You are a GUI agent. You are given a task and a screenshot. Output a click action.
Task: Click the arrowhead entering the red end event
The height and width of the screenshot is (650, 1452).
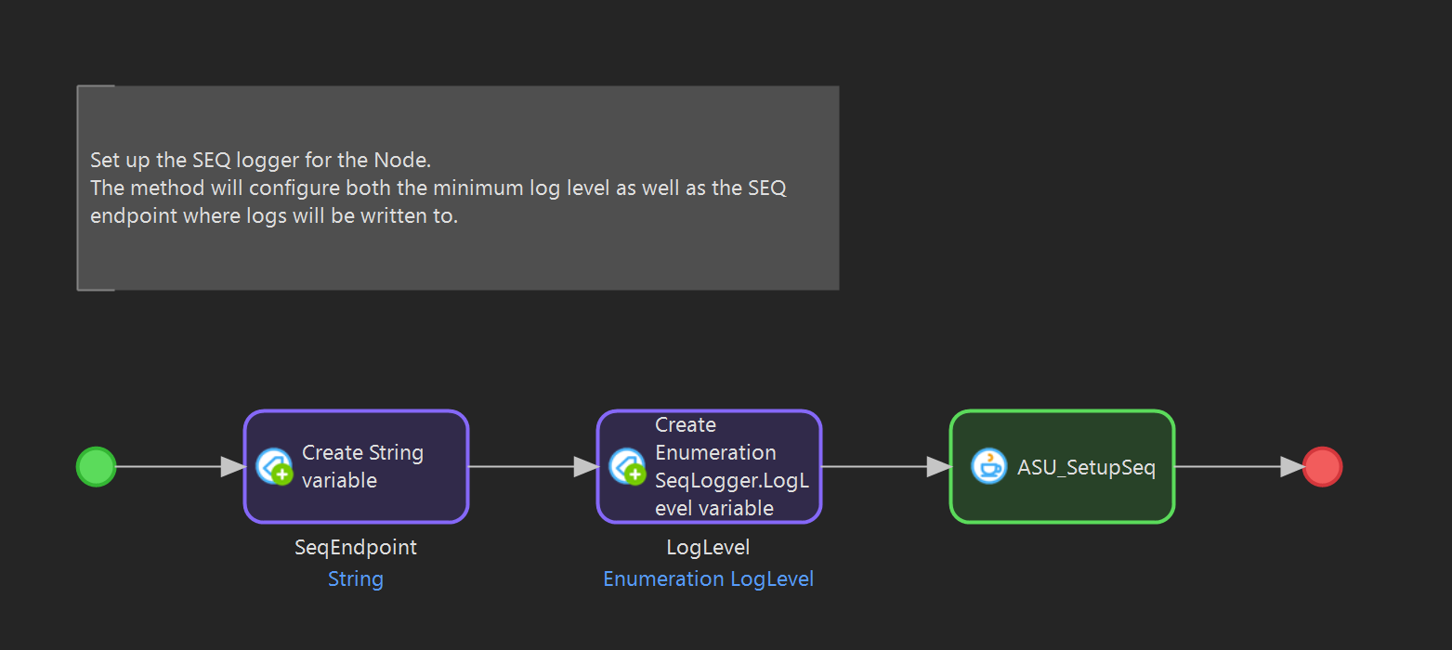tap(1292, 466)
